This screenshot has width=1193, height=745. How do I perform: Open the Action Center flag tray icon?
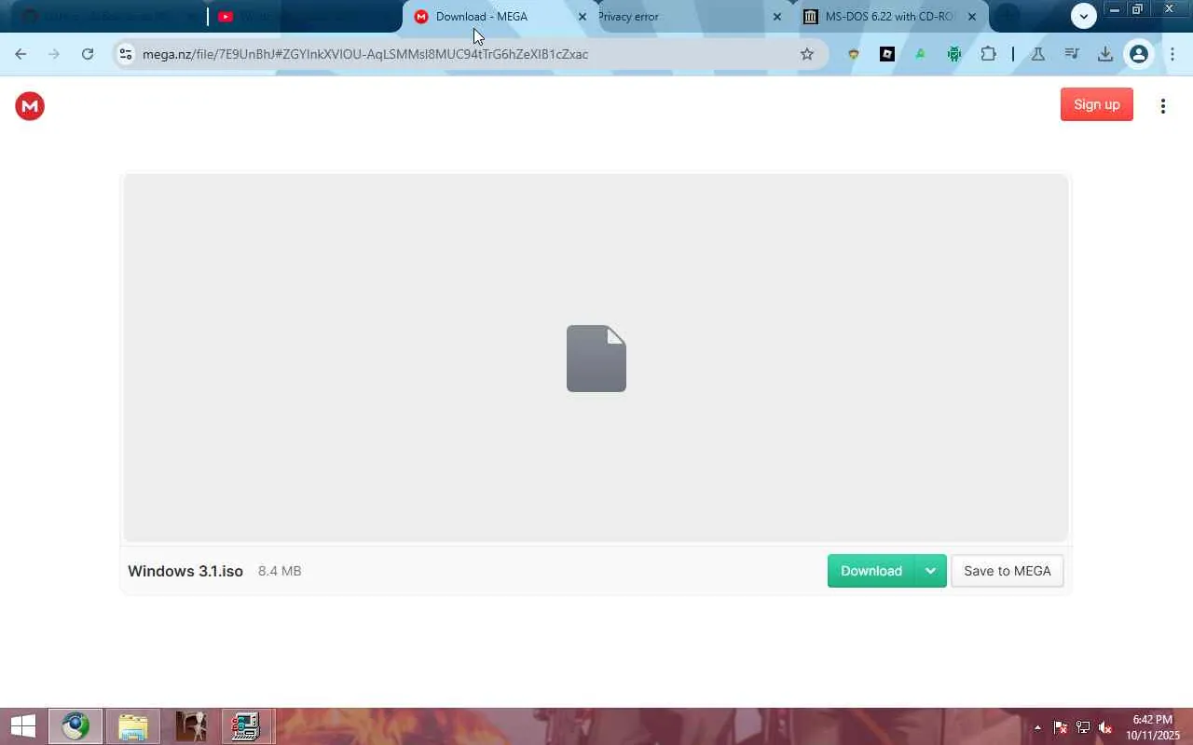[x=1061, y=727]
